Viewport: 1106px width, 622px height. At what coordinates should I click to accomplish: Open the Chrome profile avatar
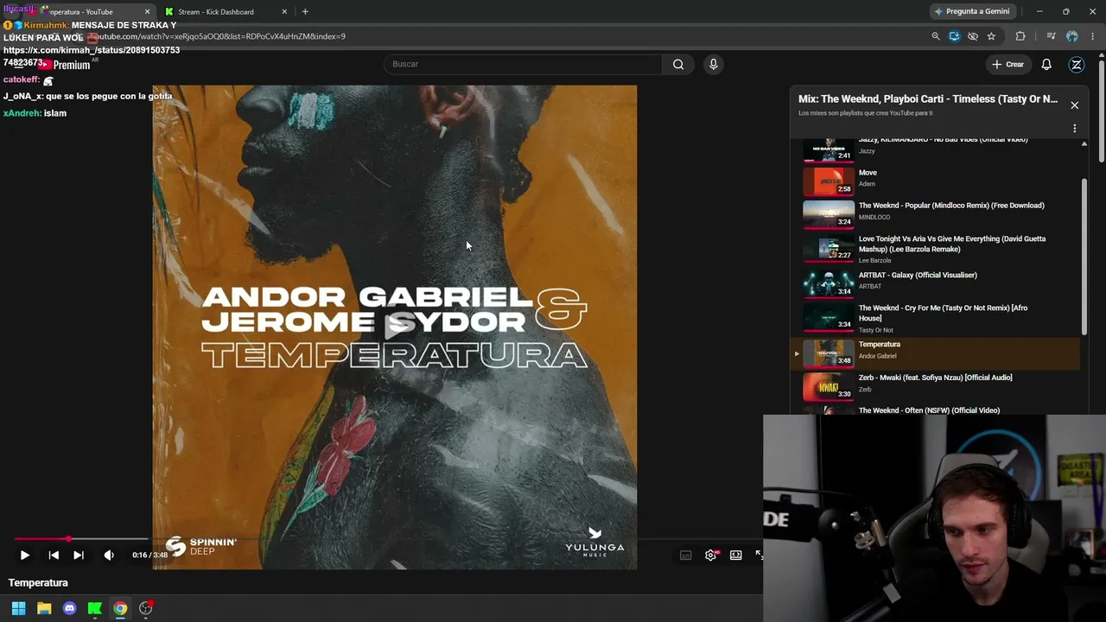click(x=1072, y=36)
